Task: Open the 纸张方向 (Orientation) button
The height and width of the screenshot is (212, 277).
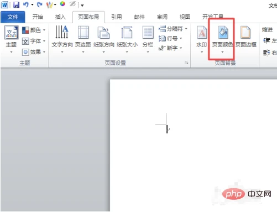Action: [104, 39]
